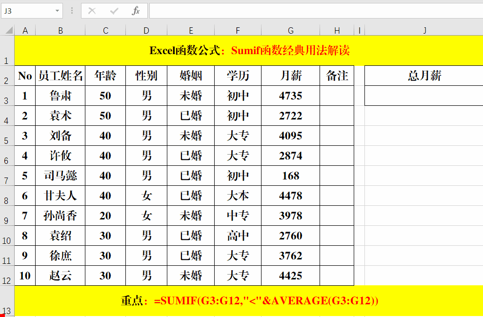Image resolution: width=483 pixels, height=317 pixels.
Task: Click the Cancel X formula icon
Action: pyautogui.click(x=92, y=11)
